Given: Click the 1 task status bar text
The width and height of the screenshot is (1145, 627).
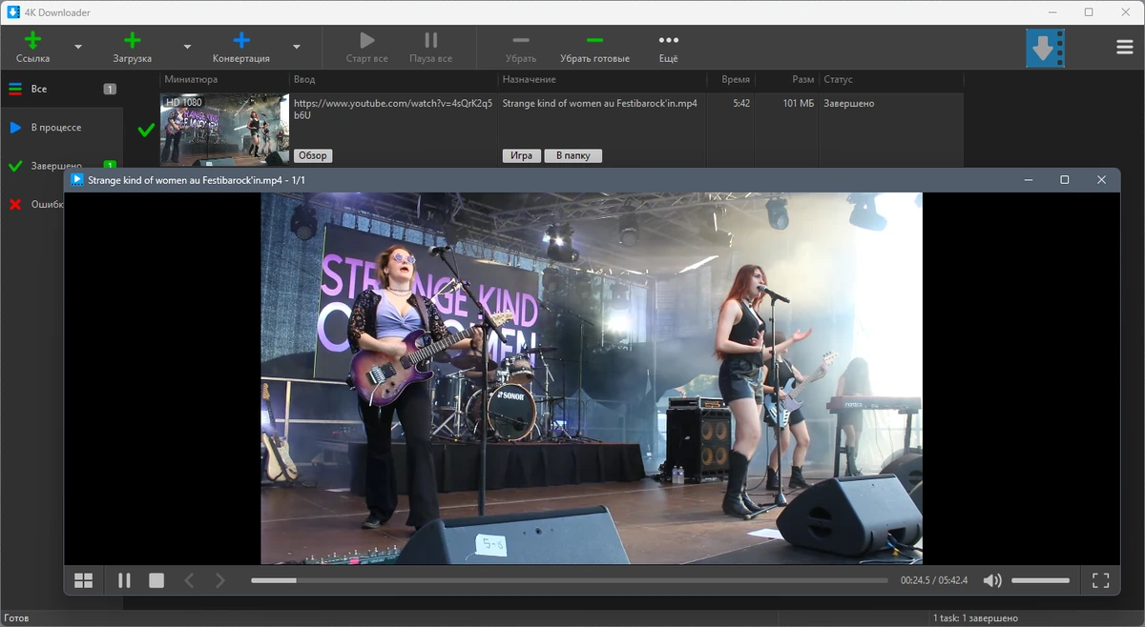Looking at the screenshot, I should [x=975, y=618].
